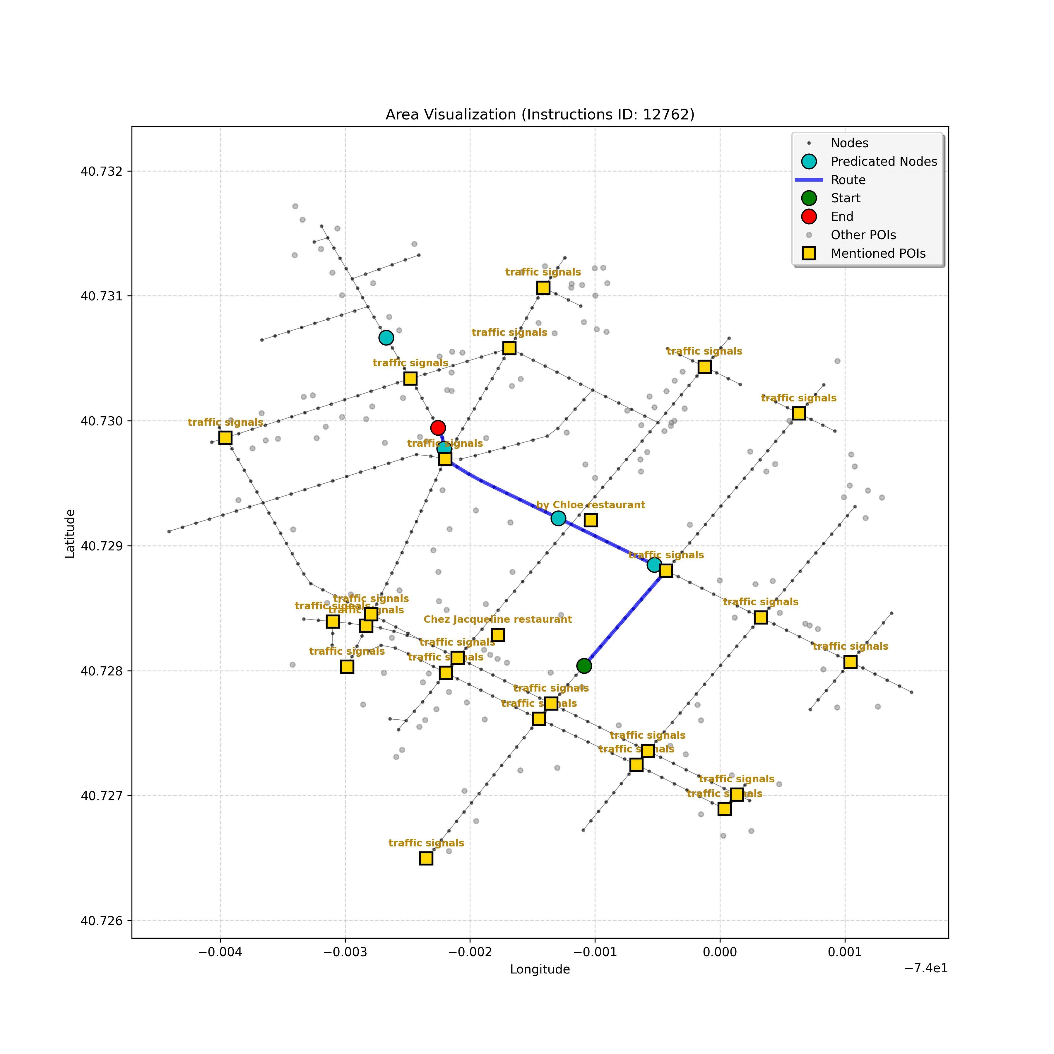Click the bottommost traffic signals square marker
The width and height of the screenshot is (1054, 1054).
pos(426,858)
